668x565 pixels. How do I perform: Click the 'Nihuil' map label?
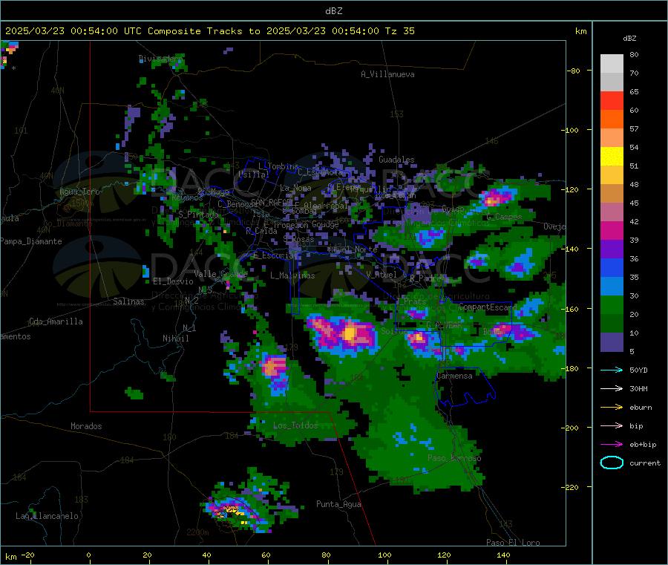pos(175,339)
